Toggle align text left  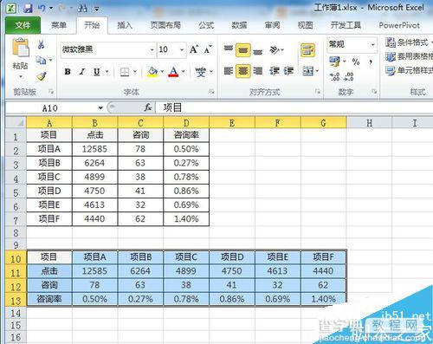click(x=229, y=71)
